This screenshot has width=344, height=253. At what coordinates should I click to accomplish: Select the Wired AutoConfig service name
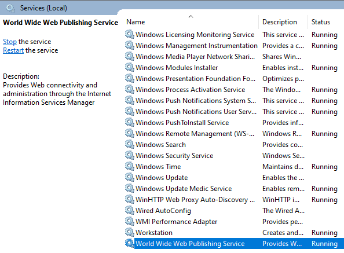[x=163, y=211]
